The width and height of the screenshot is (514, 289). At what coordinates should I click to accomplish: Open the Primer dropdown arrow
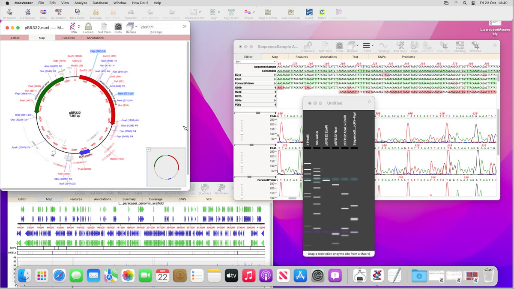[x=254, y=12]
